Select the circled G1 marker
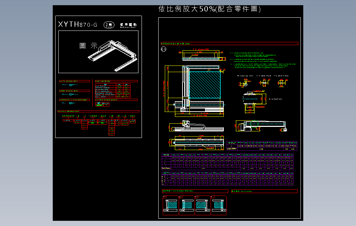356x226 pixels. click(x=164, y=49)
